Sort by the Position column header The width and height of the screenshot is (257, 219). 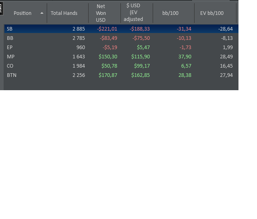pos(23,13)
